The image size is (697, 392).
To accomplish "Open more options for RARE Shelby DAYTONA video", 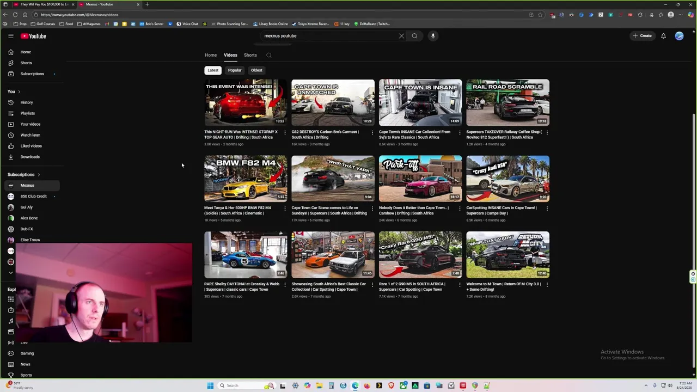I will tap(285, 285).
